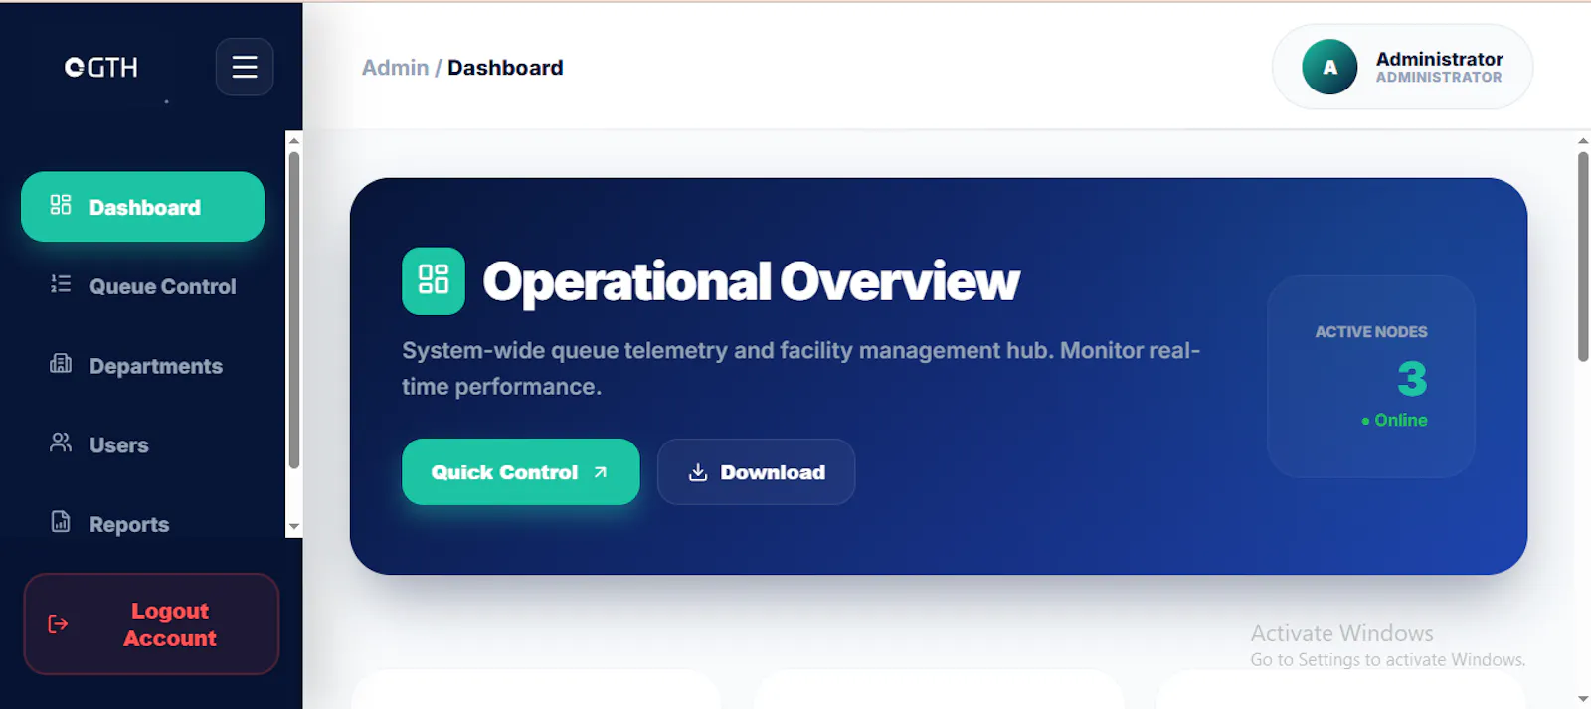
Task: Click the main page scrollbar up arrow
Action: (1583, 140)
